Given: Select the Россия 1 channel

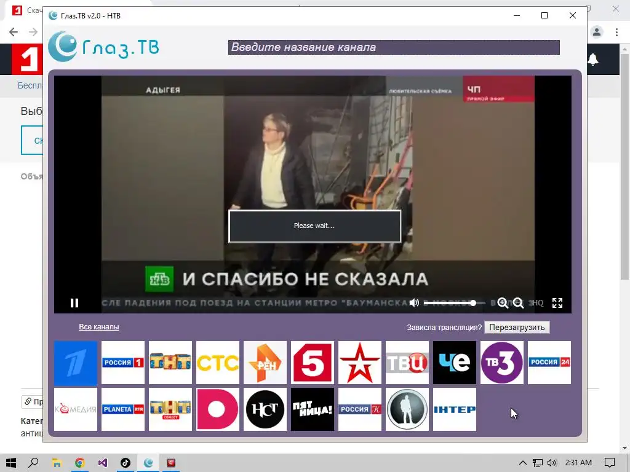Looking at the screenshot, I should (x=123, y=363).
